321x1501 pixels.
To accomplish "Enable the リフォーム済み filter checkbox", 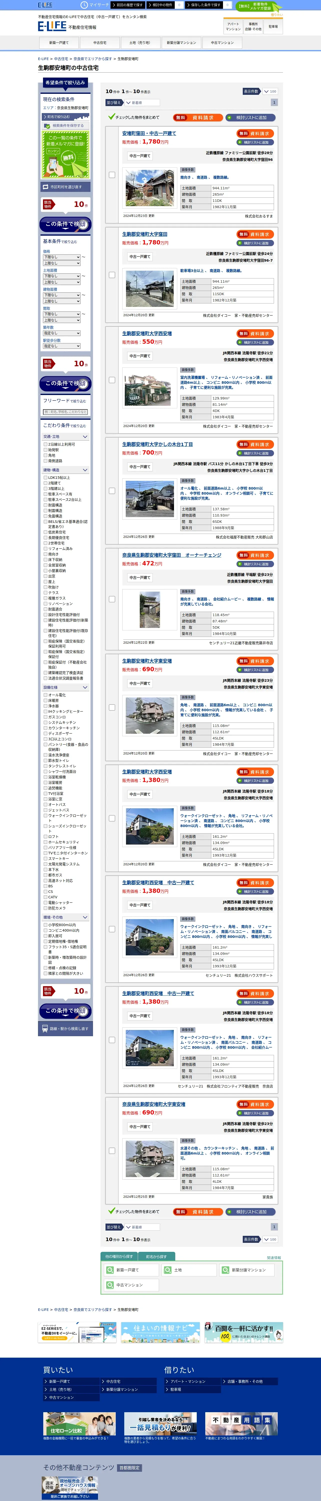I will pos(45,548).
